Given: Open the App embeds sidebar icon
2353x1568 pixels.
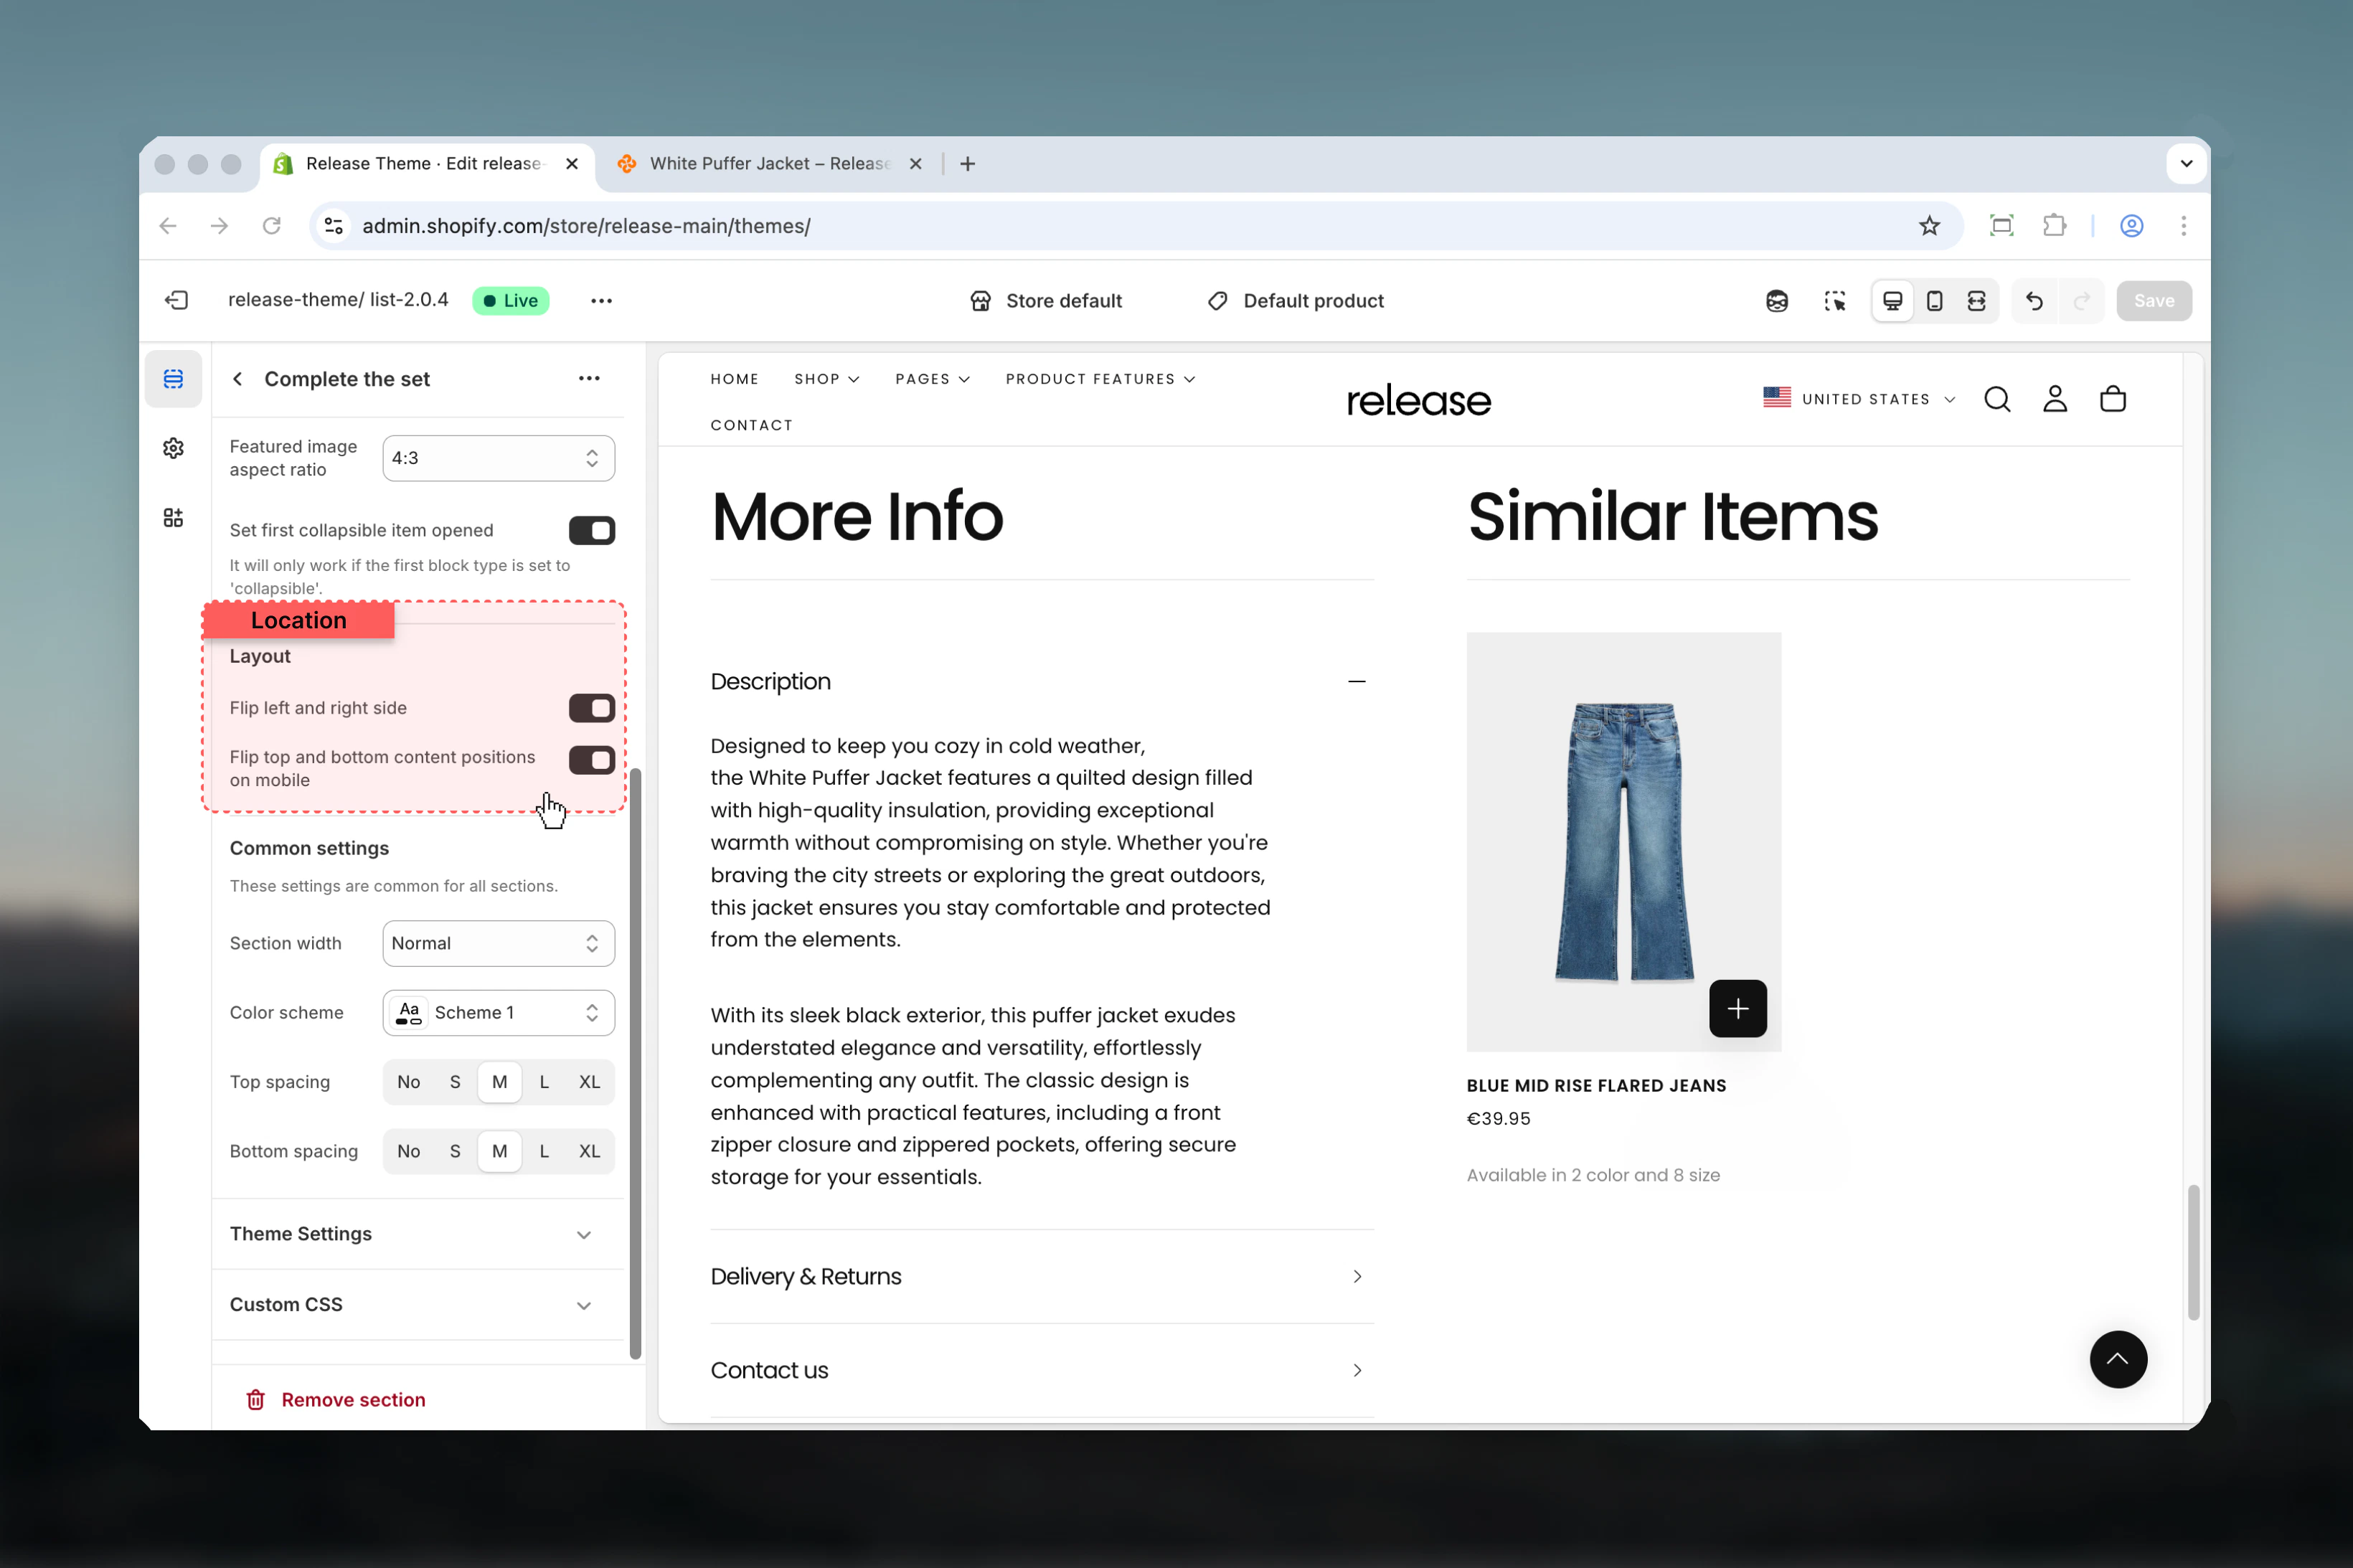Looking at the screenshot, I should (x=173, y=517).
